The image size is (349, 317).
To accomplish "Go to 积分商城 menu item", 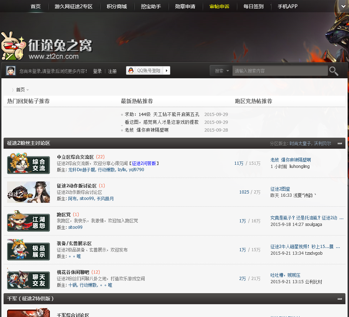I will (x=117, y=6).
